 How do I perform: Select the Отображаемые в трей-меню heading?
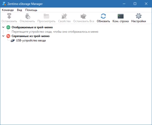(32, 27)
